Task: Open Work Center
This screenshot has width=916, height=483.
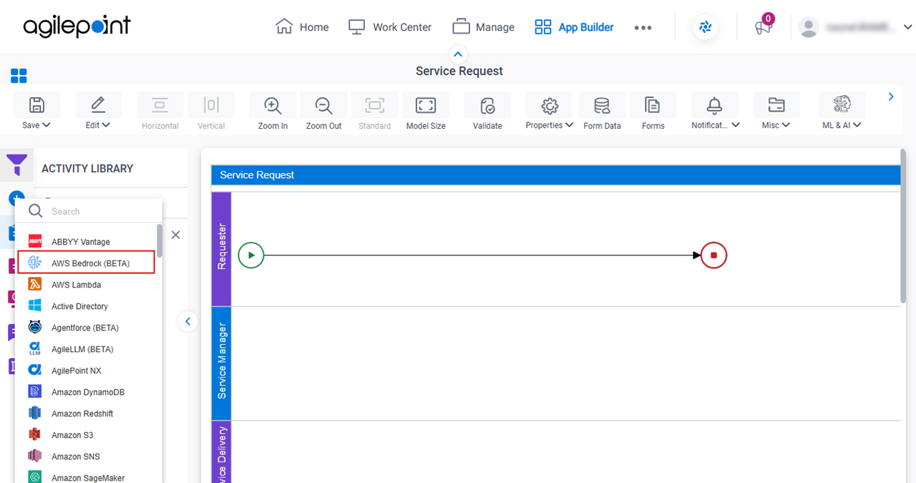Action: coord(390,27)
